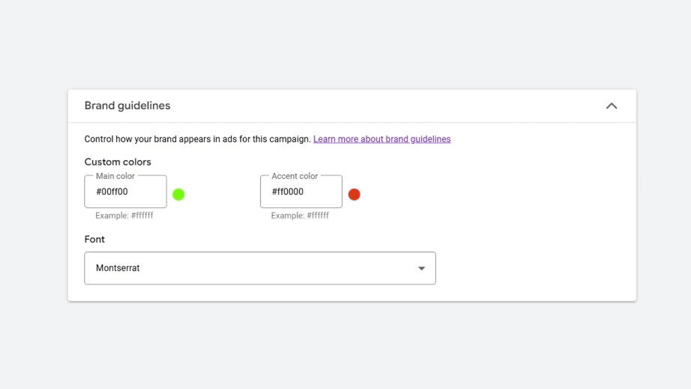Click the green main color swatch
Image resolution: width=691 pixels, height=389 pixels.
(x=179, y=194)
